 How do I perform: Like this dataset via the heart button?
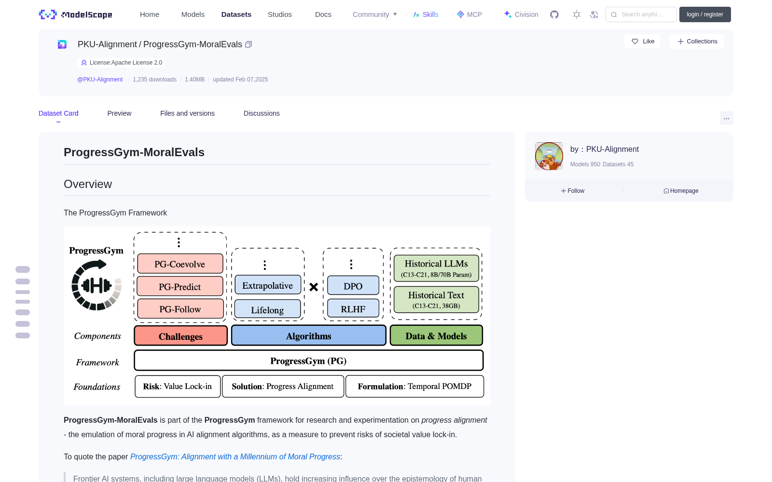coord(643,41)
